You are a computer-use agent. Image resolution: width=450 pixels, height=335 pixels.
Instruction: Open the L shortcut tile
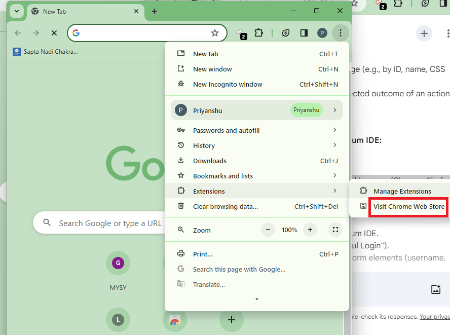(x=118, y=319)
